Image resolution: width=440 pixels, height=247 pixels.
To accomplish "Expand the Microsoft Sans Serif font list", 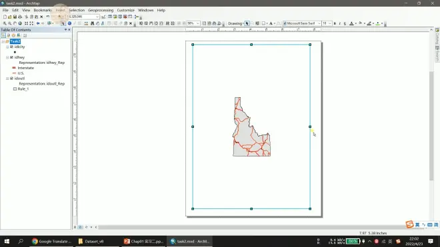I will [x=319, y=23].
